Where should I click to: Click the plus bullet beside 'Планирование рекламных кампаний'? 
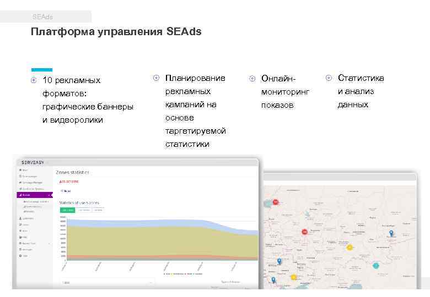coord(156,78)
